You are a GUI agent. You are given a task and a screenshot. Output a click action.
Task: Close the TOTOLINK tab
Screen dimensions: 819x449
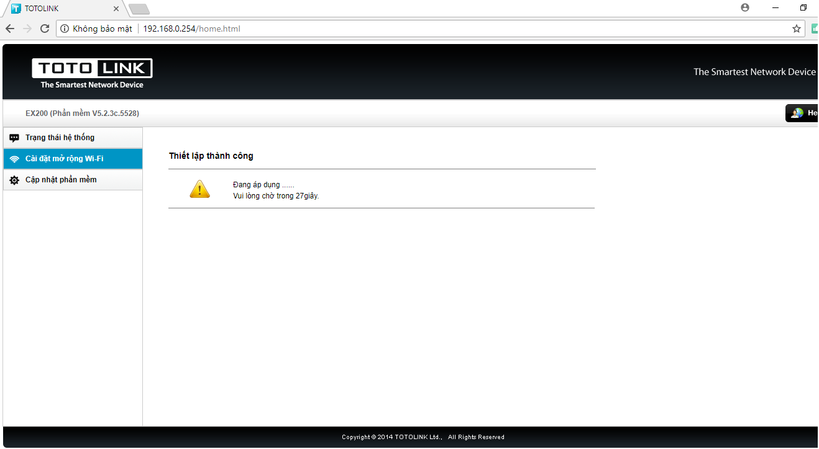click(116, 9)
